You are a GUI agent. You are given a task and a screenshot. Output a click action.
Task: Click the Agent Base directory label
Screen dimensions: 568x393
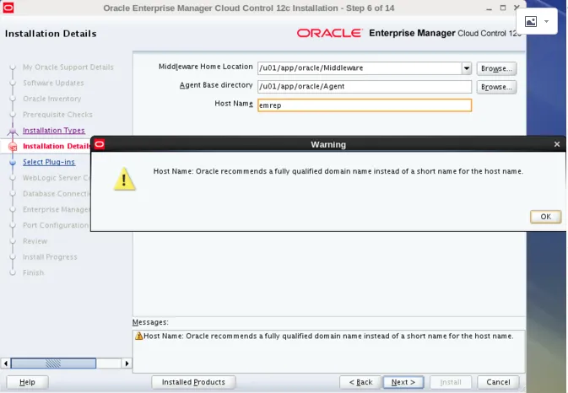[216, 85]
